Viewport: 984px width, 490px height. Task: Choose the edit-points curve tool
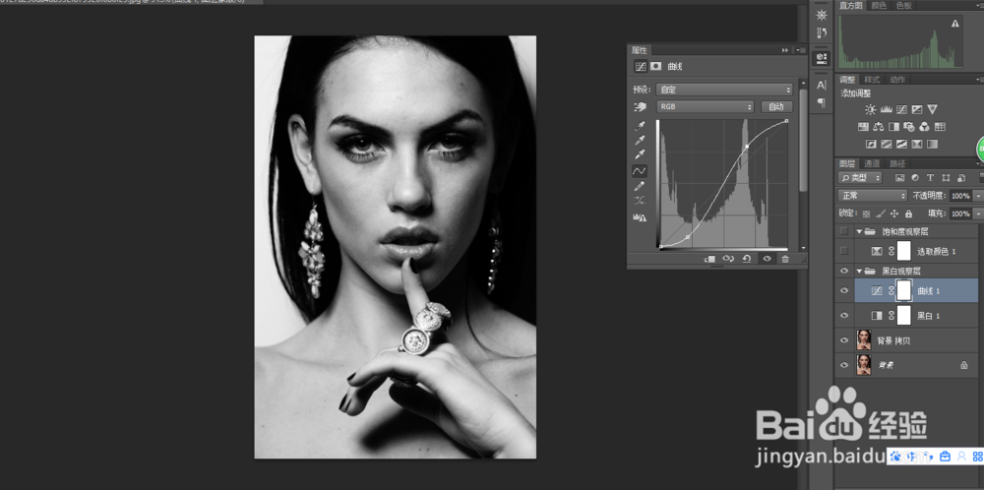click(640, 170)
